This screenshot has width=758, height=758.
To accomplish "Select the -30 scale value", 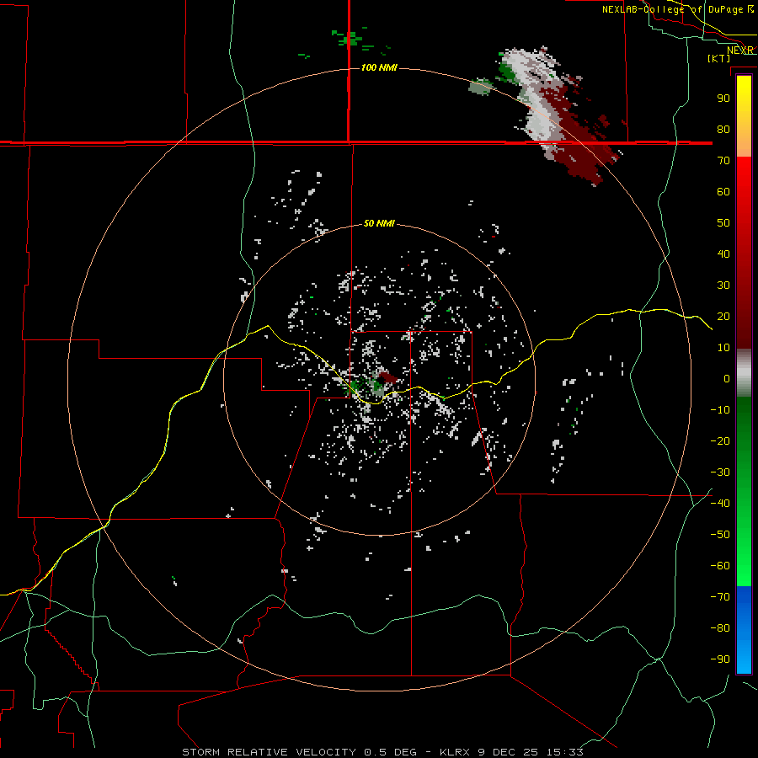I will [x=720, y=472].
